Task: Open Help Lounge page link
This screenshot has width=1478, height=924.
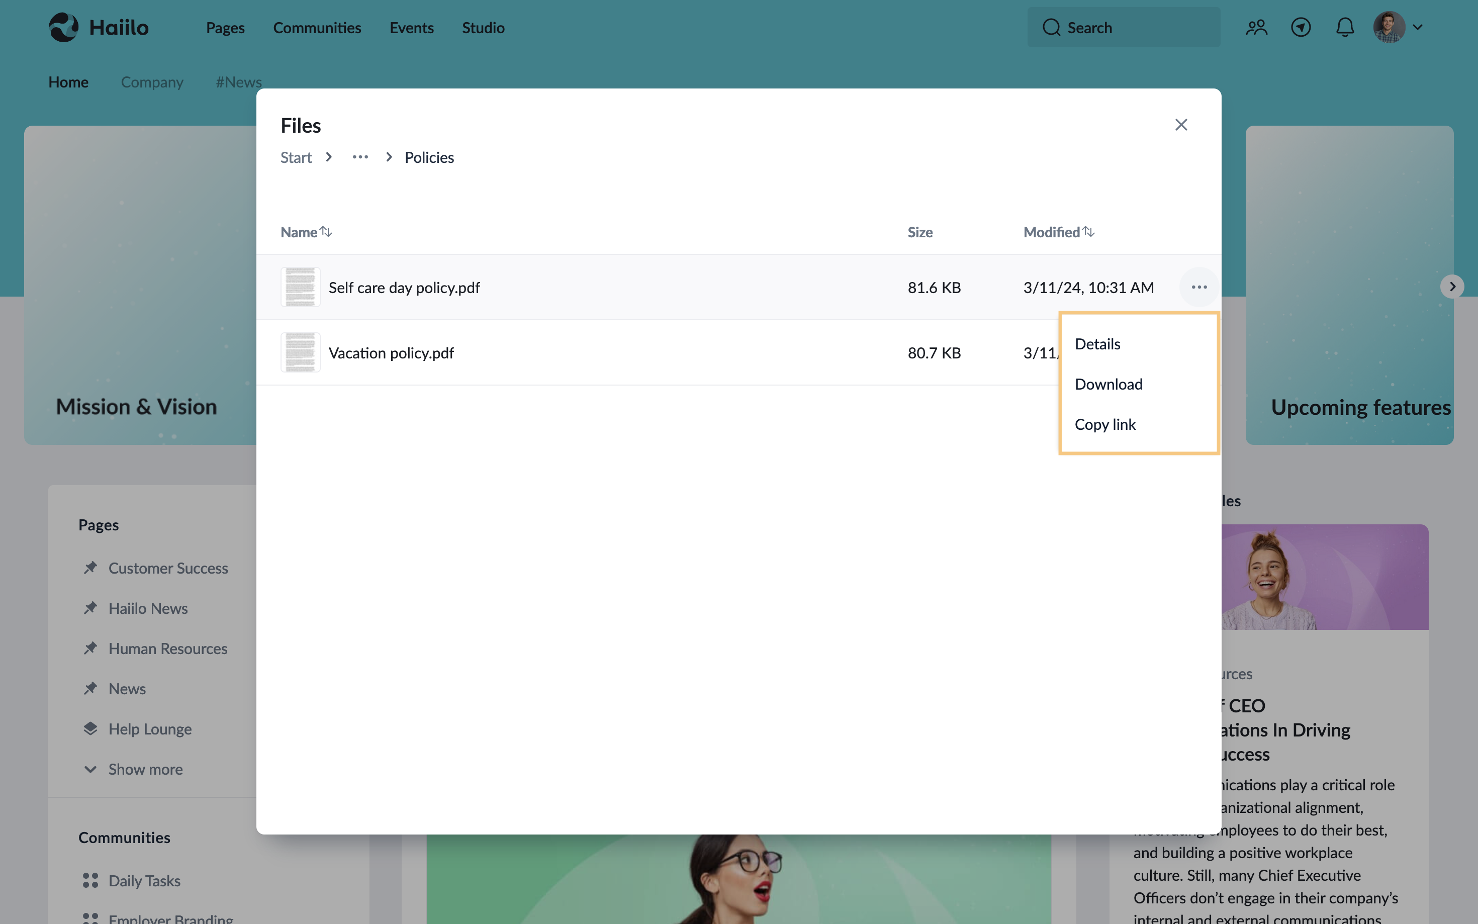Action: click(150, 729)
